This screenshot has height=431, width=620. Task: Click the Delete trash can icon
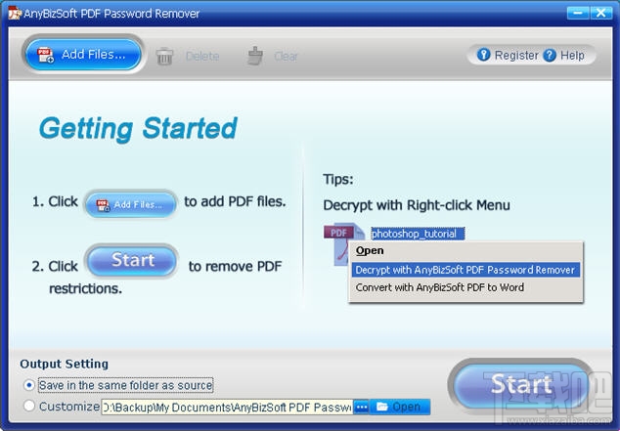pos(164,56)
